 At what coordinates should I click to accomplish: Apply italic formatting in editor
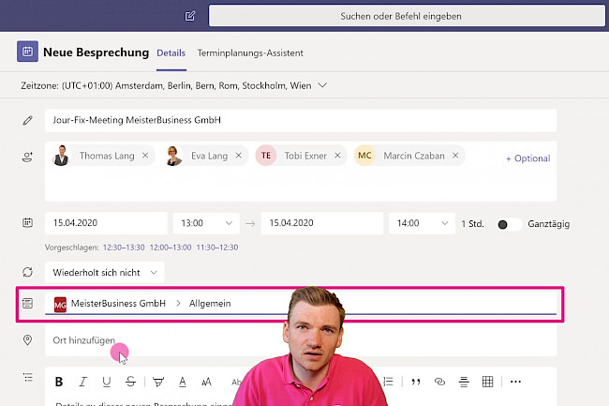(82, 382)
